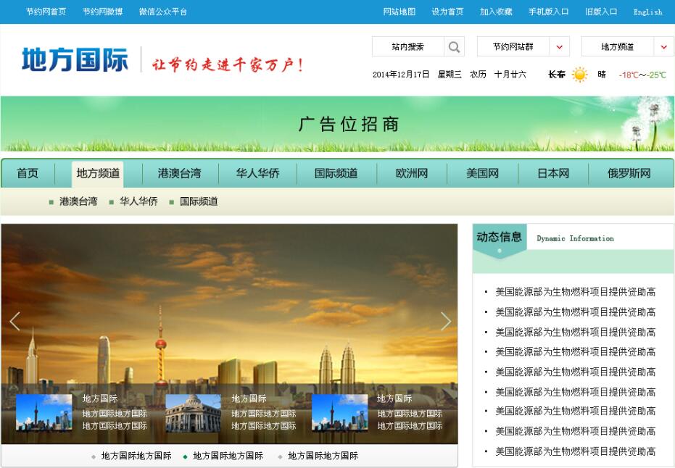The image size is (675, 468).
Task: Click the 加入收藏 link
Action: coord(496,12)
